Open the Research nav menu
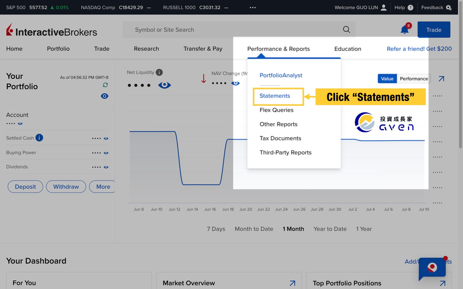 click(x=146, y=49)
